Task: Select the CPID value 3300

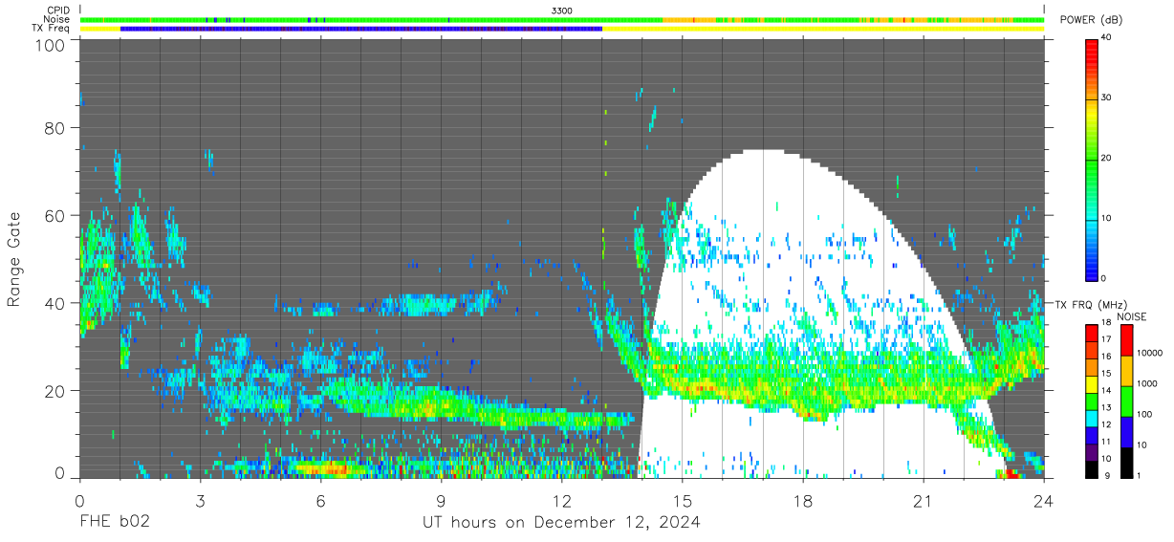Action: coord(562,11)
